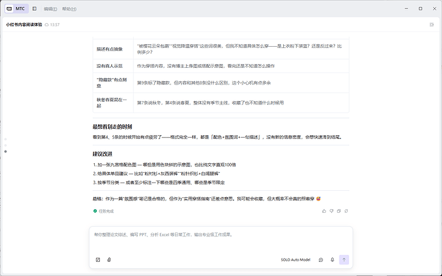Click the paragraph starting 看到第4、5条
Screen dimensions: 442x276
click(218, 137)
